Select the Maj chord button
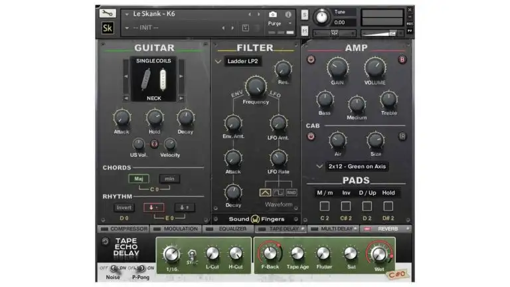Image resolution: width=510 pixels, height=287 pixels. (139, 179)
